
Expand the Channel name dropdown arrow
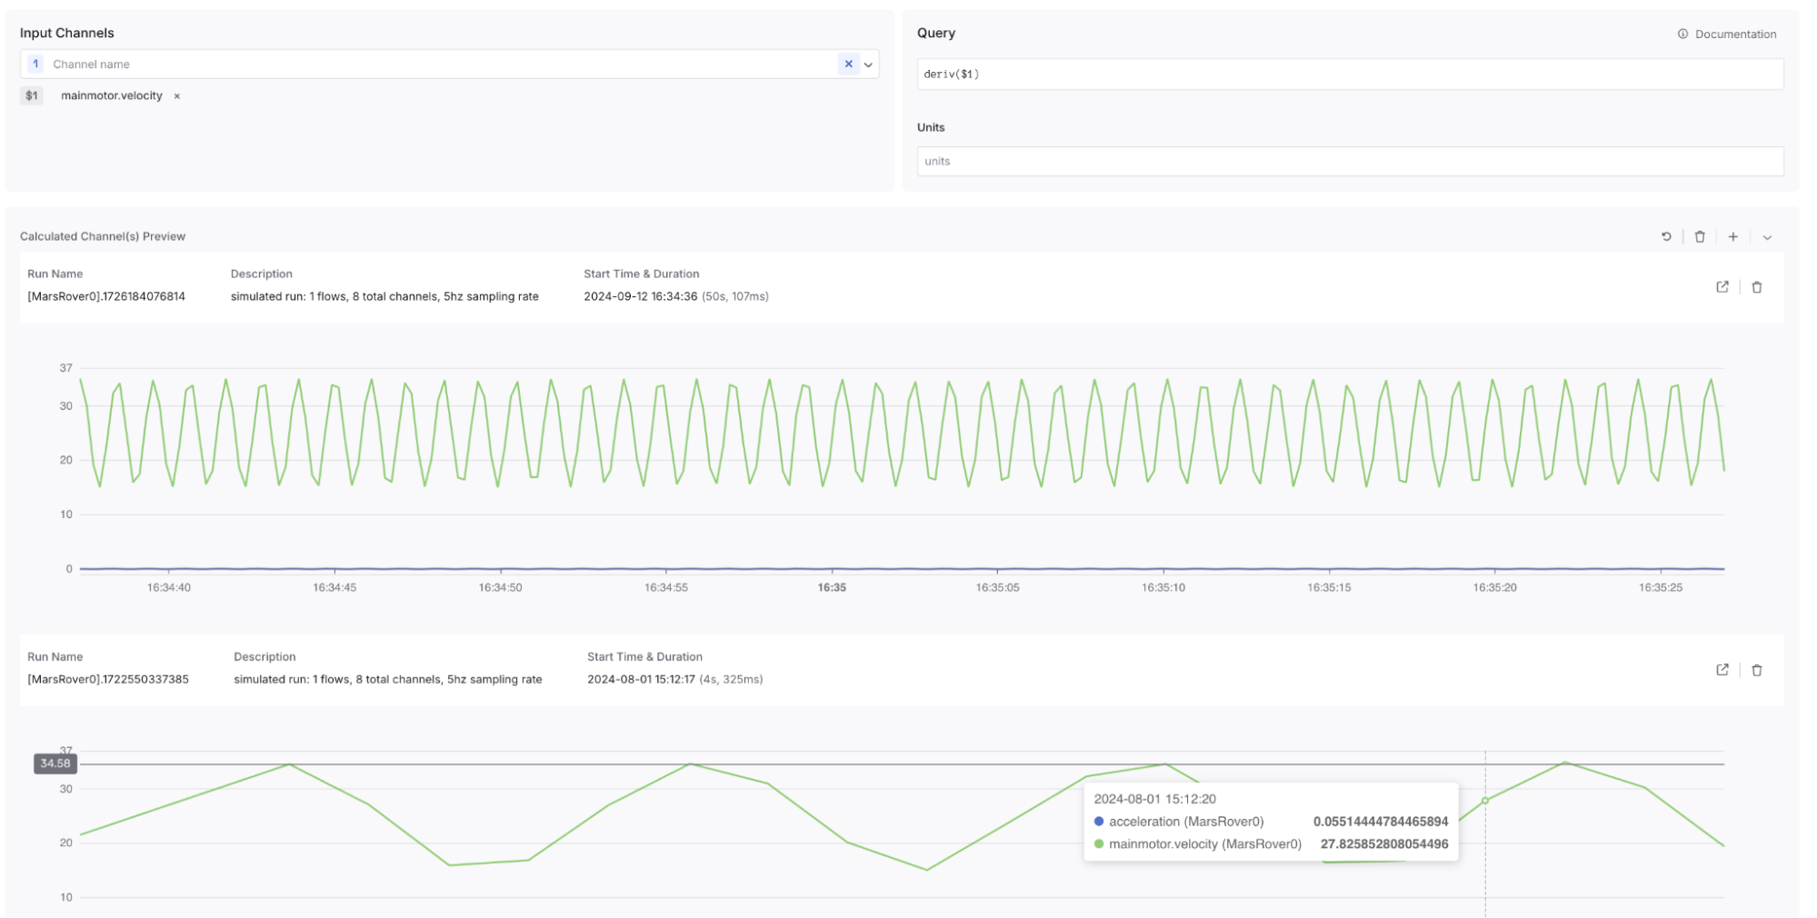(x=868, y=65)
